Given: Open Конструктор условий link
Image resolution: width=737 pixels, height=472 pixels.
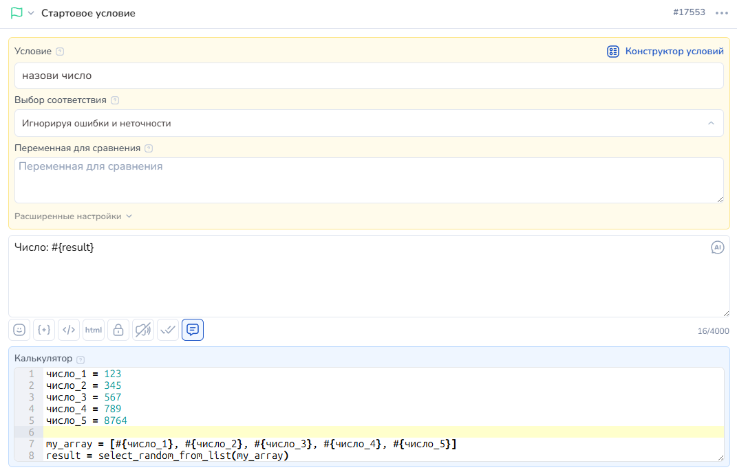Looking at the screenshot, I should coord(665,52).
